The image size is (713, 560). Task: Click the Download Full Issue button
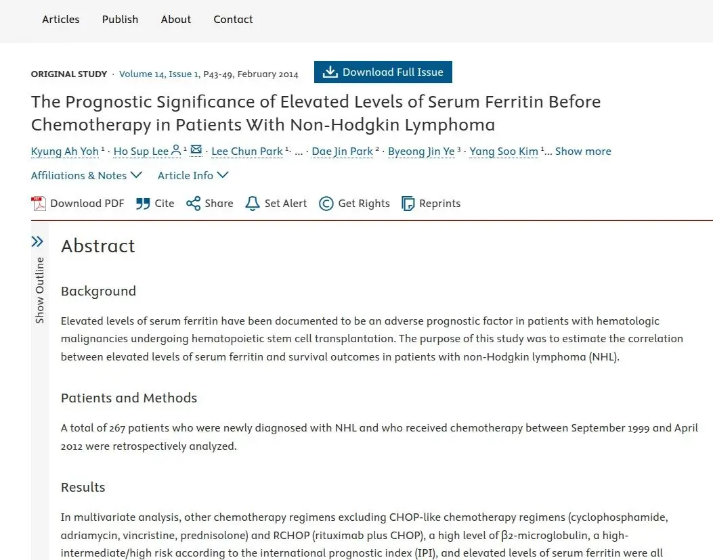coord(383,72)
